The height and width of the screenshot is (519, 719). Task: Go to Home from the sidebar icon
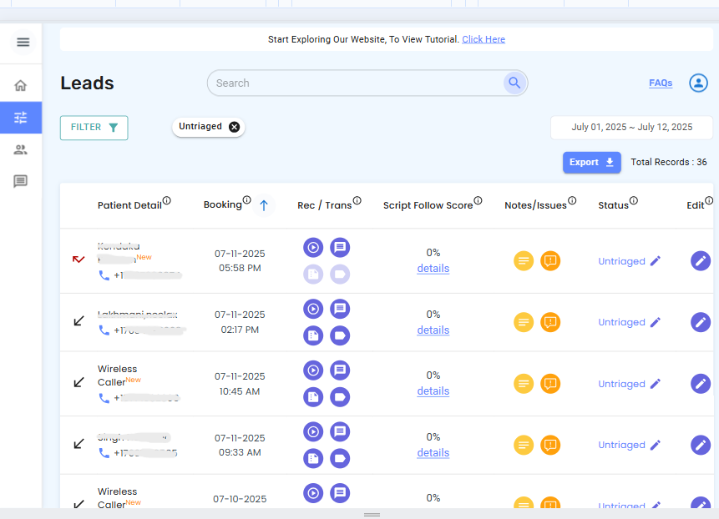20,86
